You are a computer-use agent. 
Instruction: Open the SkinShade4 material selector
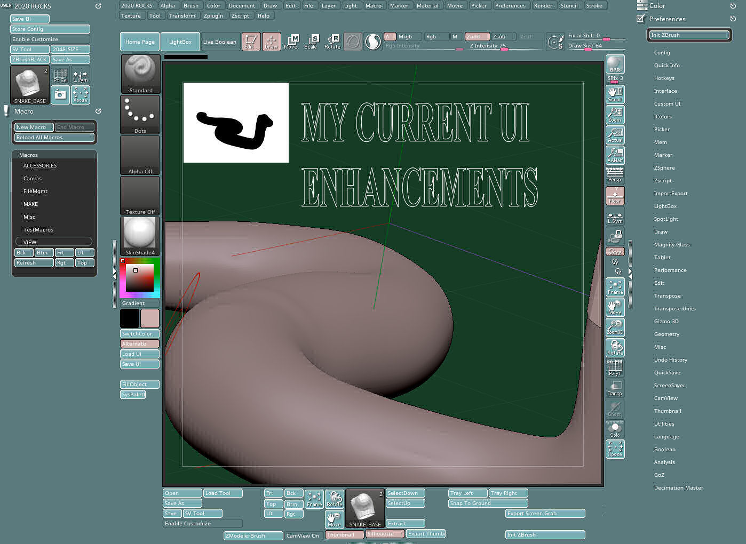(x=140, y=236)
